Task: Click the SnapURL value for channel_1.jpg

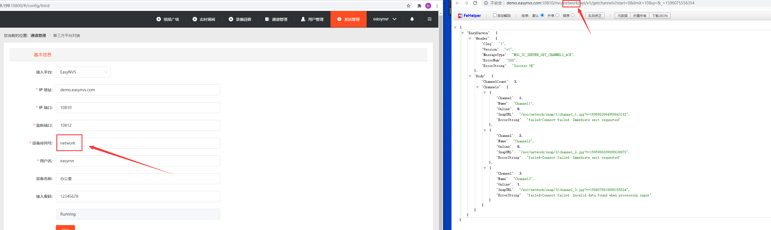Action: [574, 114]
